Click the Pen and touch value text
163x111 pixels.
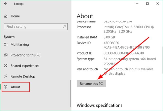128,71
